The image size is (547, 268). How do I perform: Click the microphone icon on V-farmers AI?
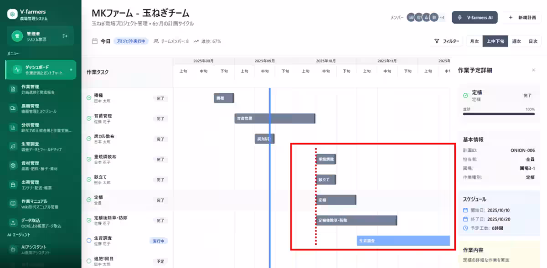click(459, 17)
